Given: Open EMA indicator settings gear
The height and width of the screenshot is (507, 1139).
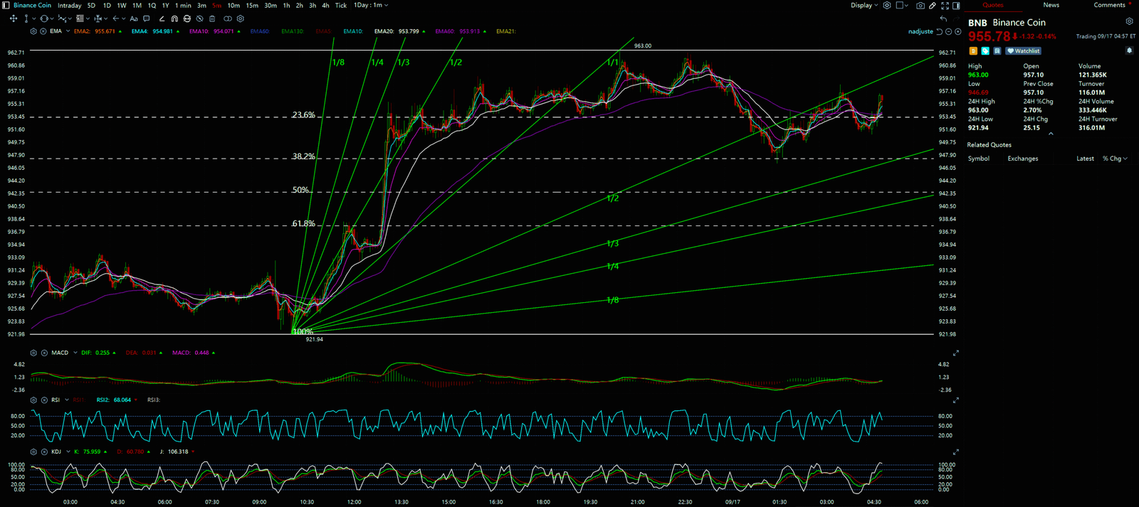Looking at the screenshot, I should click(33, 31).
